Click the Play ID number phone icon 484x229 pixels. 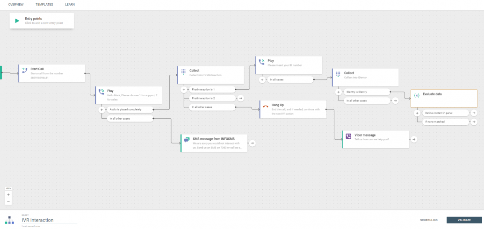(262, 63)
